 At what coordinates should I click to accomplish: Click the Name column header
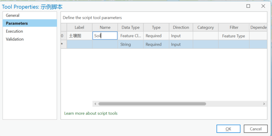tap(105, 27)
